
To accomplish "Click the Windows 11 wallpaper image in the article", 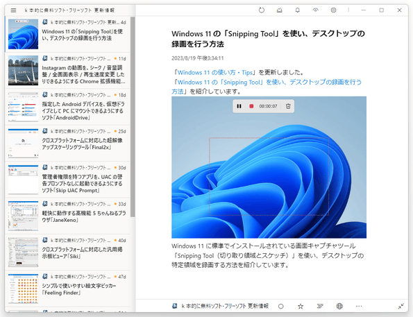I will click(x=269, y=167).
